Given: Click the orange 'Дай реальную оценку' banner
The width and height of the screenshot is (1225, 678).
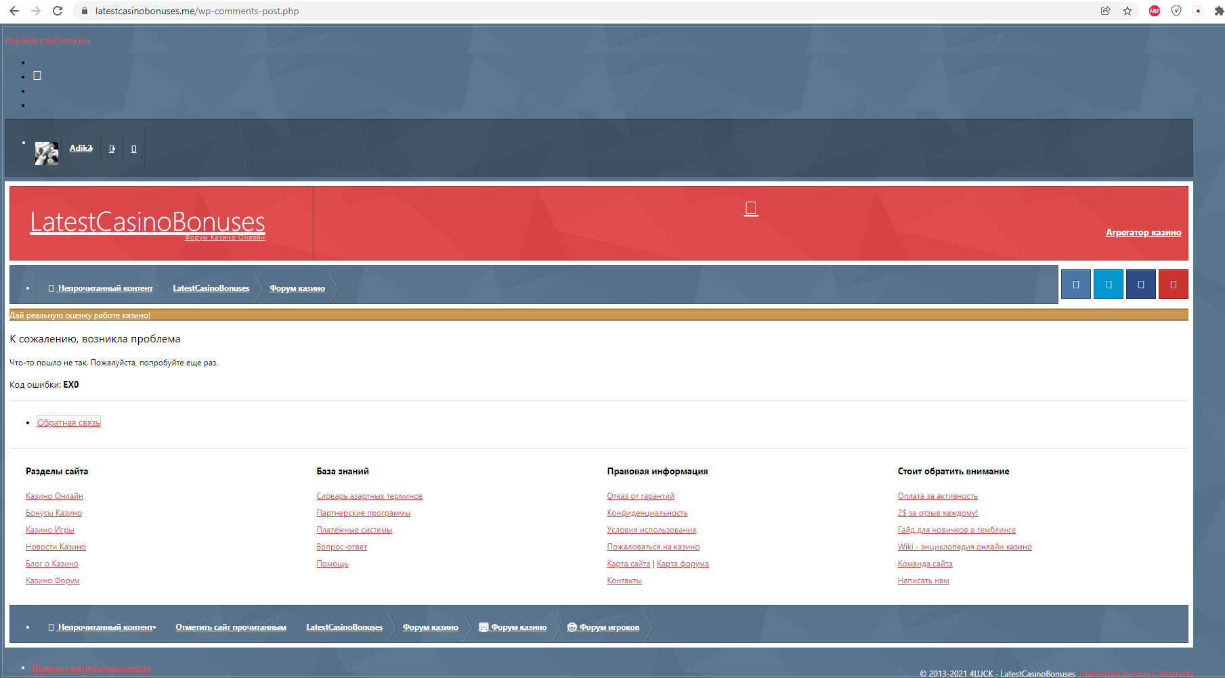Looking at the screenshot, I should click(x=80, y=315).
